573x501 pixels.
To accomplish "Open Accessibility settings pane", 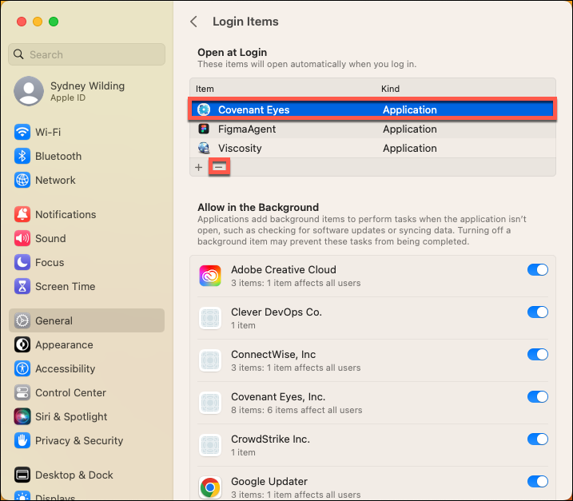I will point(86,368).
